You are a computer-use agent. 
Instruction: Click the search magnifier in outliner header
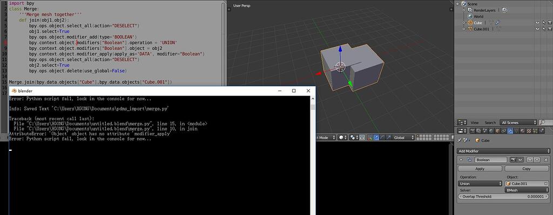tap(542, 122)
